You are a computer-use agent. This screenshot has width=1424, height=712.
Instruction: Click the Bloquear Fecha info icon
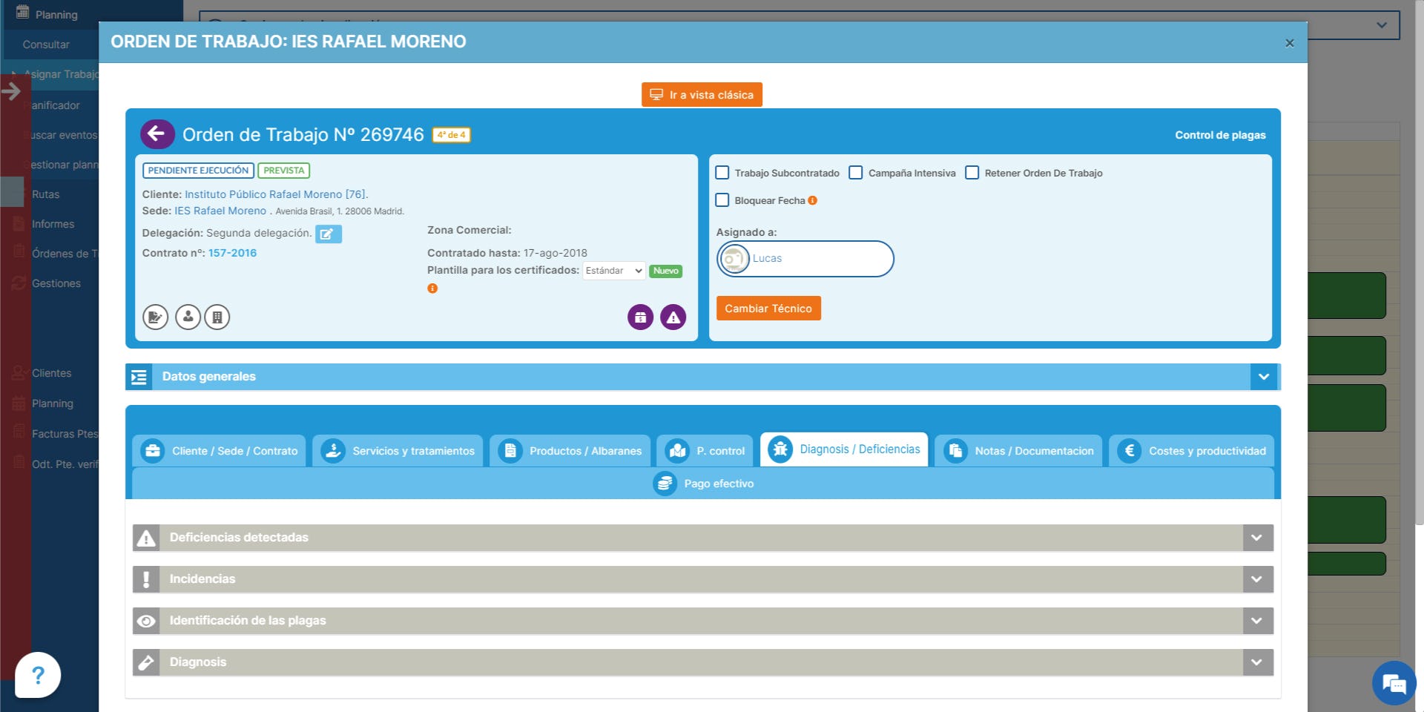tap(813, 200)
